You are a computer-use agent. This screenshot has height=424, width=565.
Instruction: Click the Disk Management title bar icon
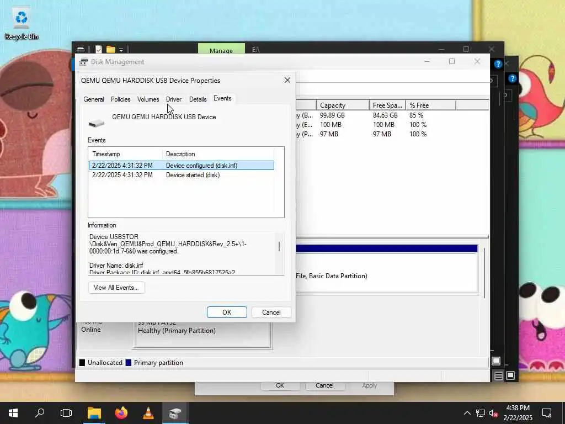click(84, 62)
